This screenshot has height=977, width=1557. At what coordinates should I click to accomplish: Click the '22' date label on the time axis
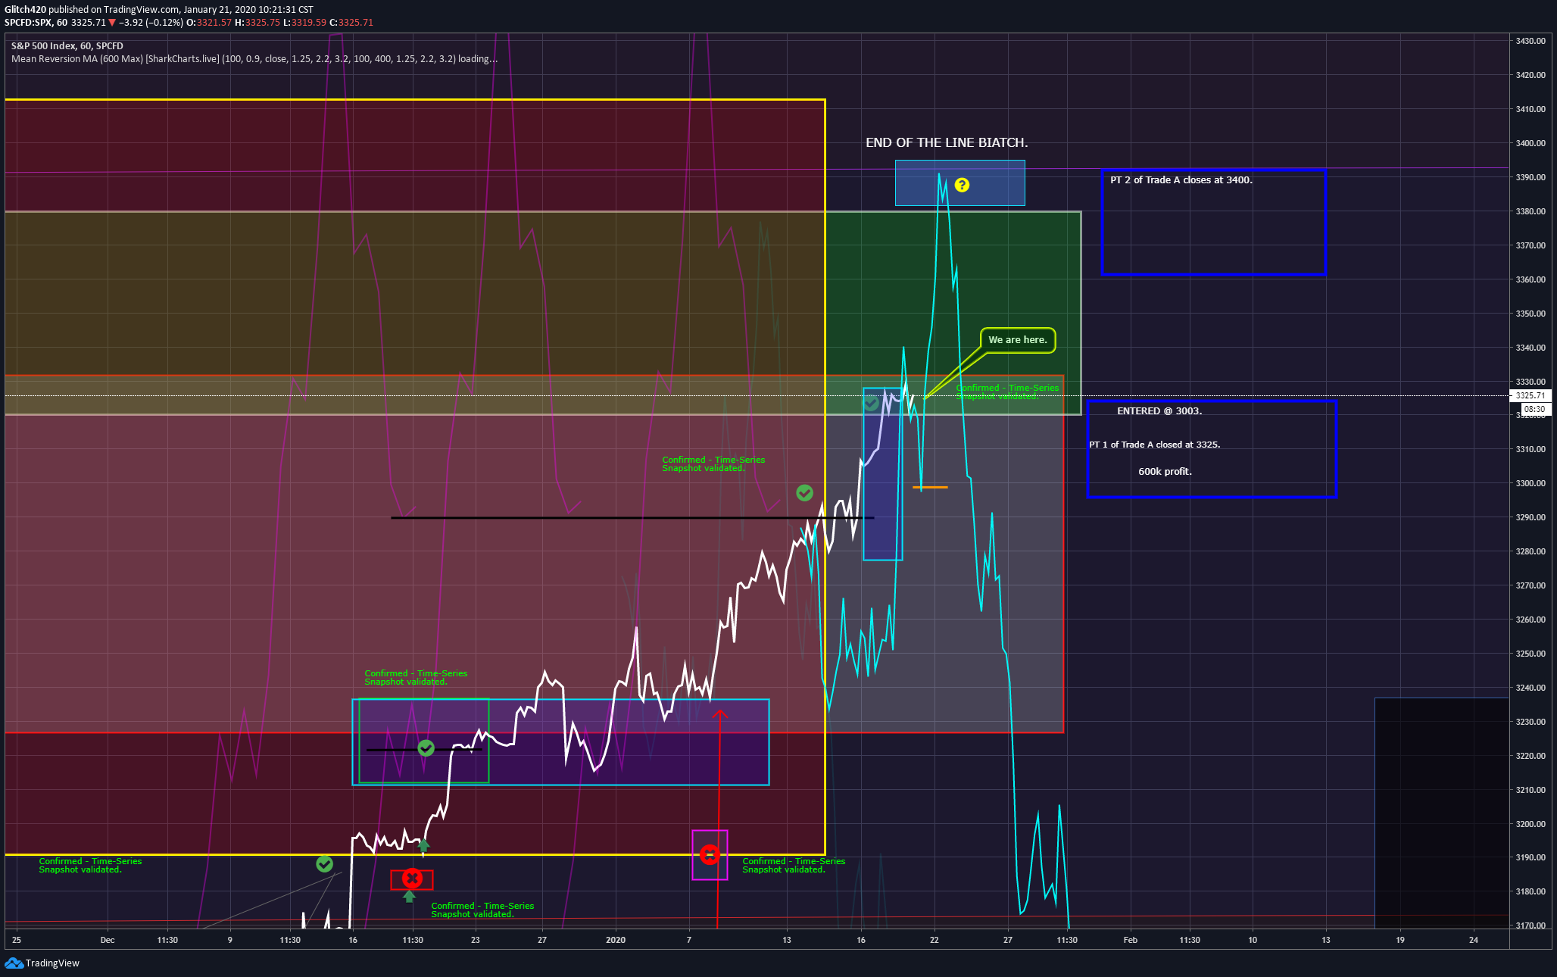click(935, 940)
